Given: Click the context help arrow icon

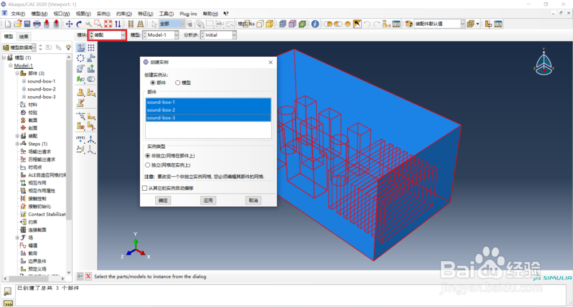Looking at the screenshot, I should pos(226,14).
